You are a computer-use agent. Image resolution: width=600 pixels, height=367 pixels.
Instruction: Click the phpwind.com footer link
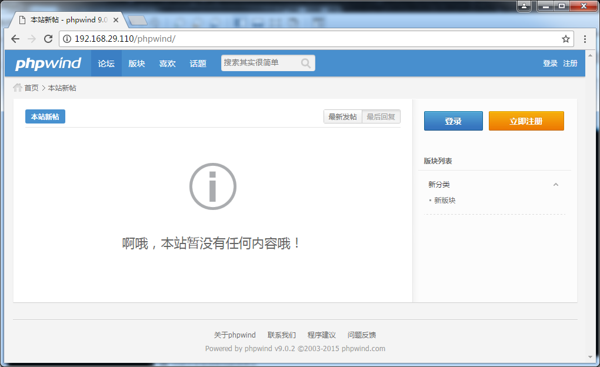click(364, 348)
